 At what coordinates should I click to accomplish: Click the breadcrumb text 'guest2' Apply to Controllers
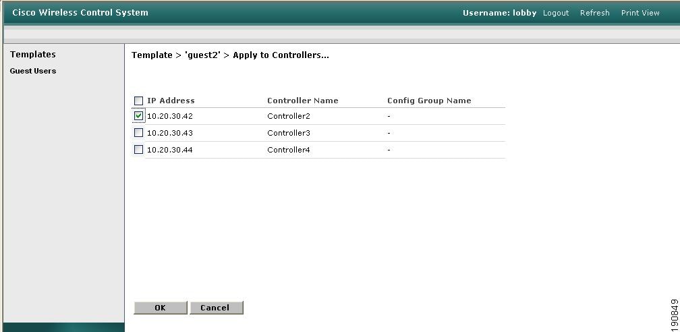(x=257, y=55)
